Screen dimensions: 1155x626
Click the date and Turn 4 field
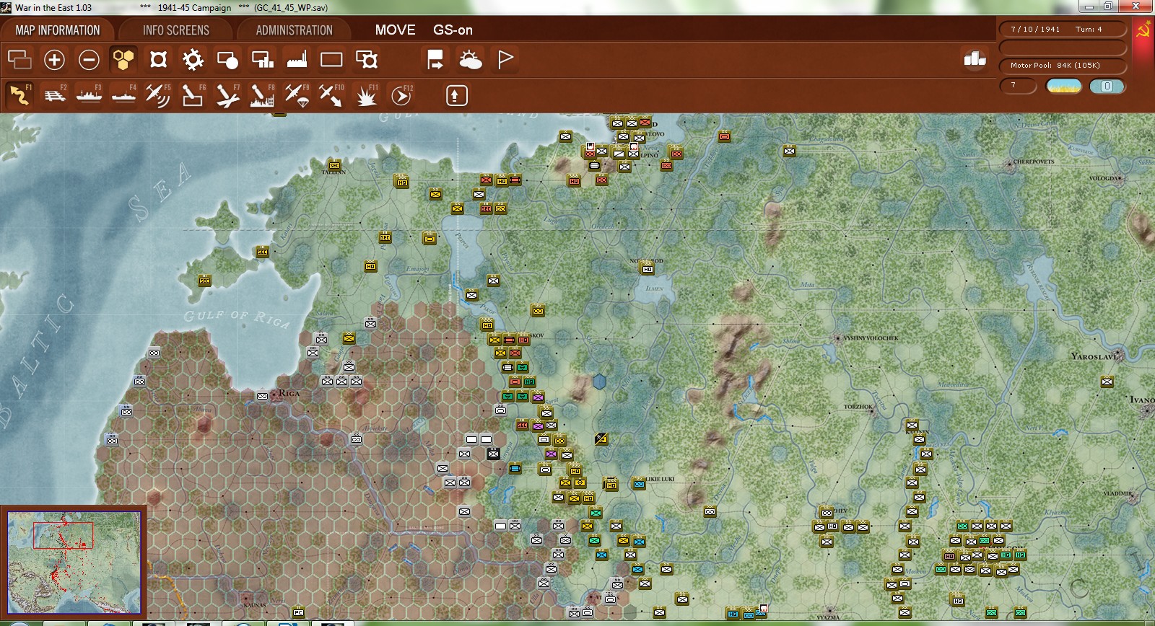(1063, 30)
